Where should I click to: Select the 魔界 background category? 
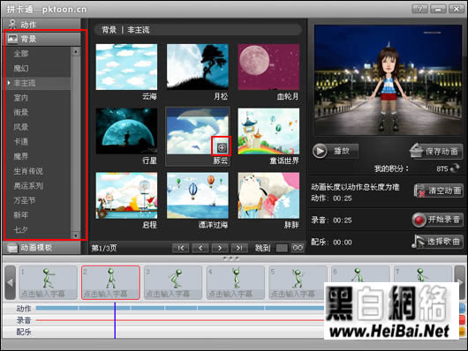(21, 156)
